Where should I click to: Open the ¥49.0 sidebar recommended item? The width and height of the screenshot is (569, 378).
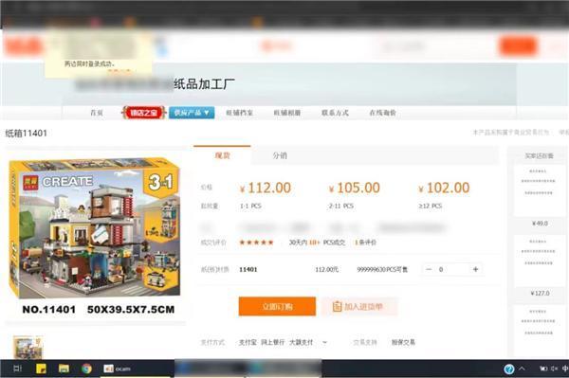540,197
